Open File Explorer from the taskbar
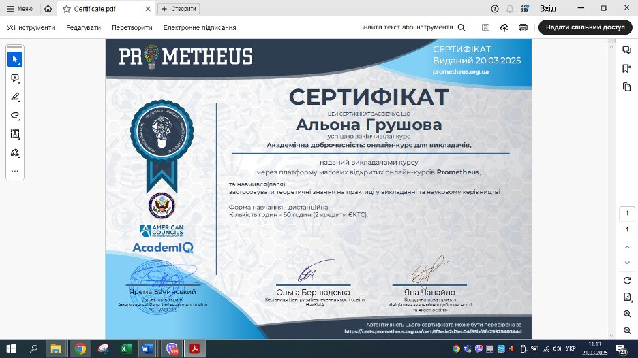Viewport: 638px width, 358px height. tap(56, 348)
